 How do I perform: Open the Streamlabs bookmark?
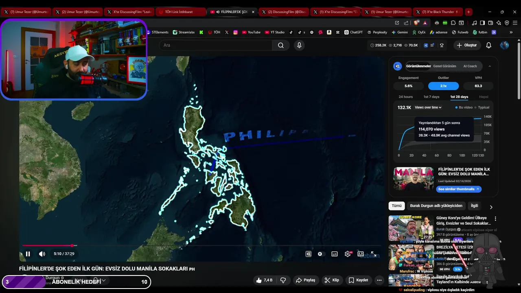(x=184, y=32)
